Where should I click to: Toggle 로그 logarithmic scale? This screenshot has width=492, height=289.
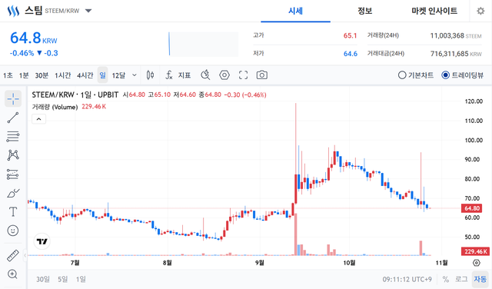point(461,279)
